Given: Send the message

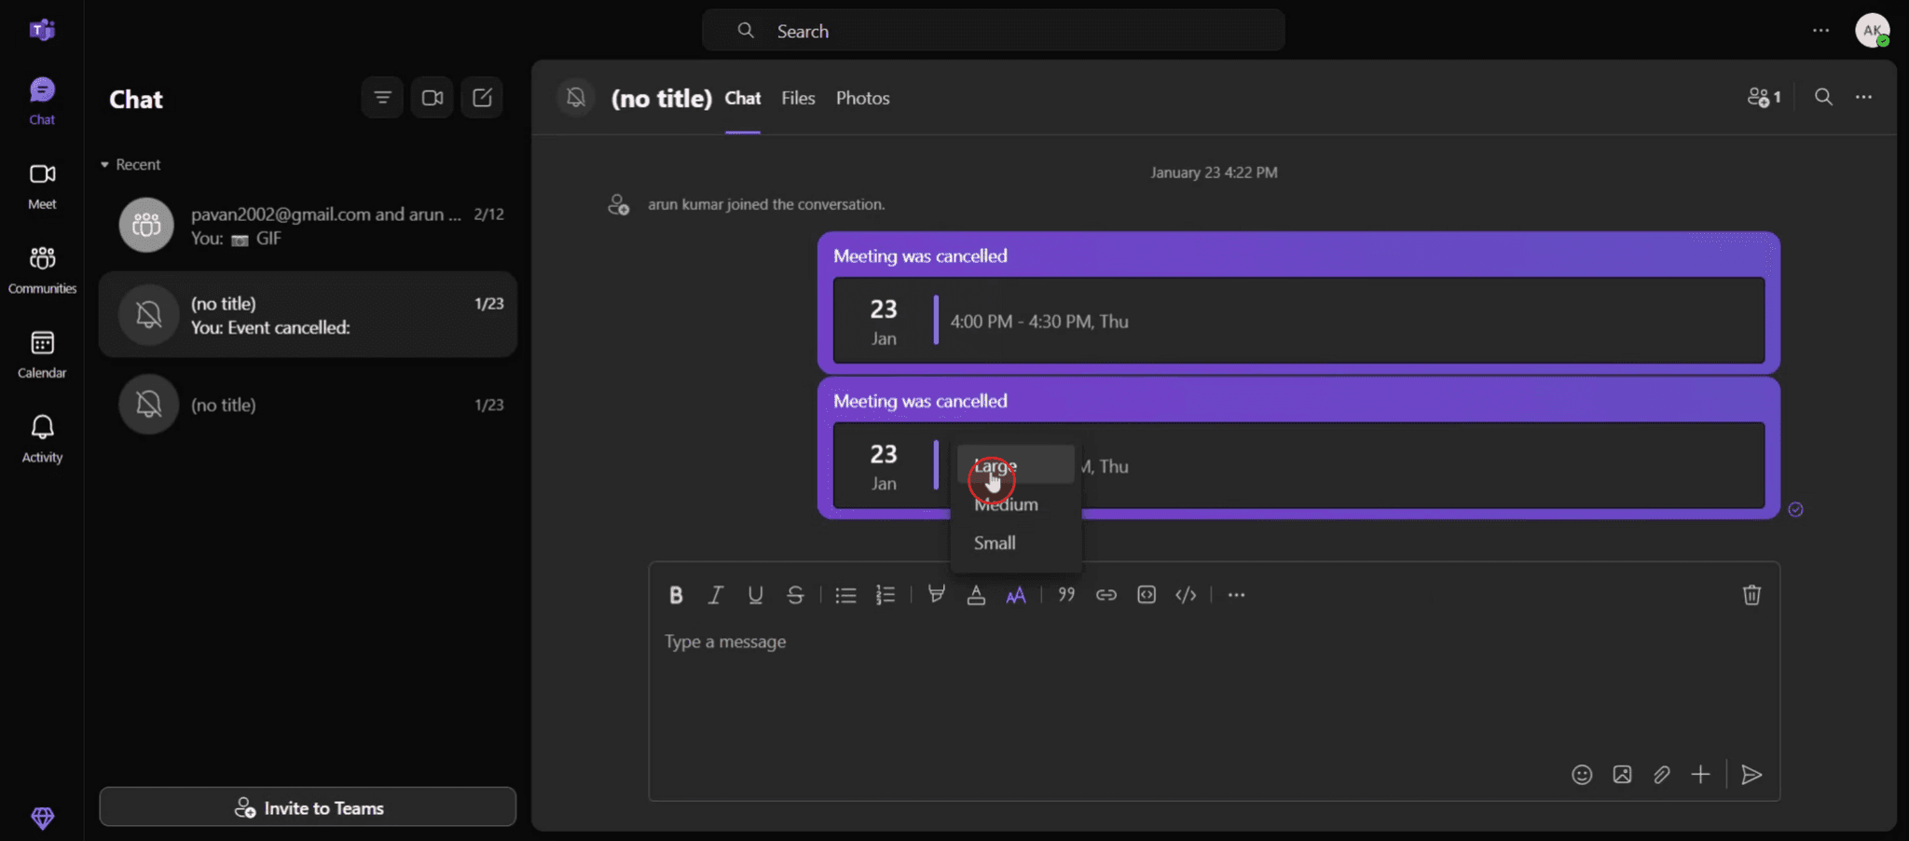Looking at the screenshot, I should pyautogui.click(x=1751, y=774).
